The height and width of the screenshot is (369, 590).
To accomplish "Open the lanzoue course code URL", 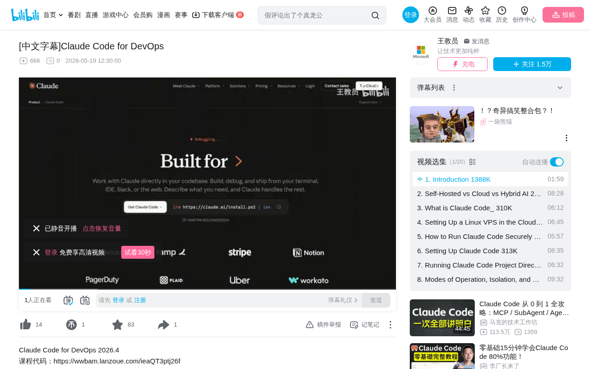I will pyautogui.click(x=117, y=361).
